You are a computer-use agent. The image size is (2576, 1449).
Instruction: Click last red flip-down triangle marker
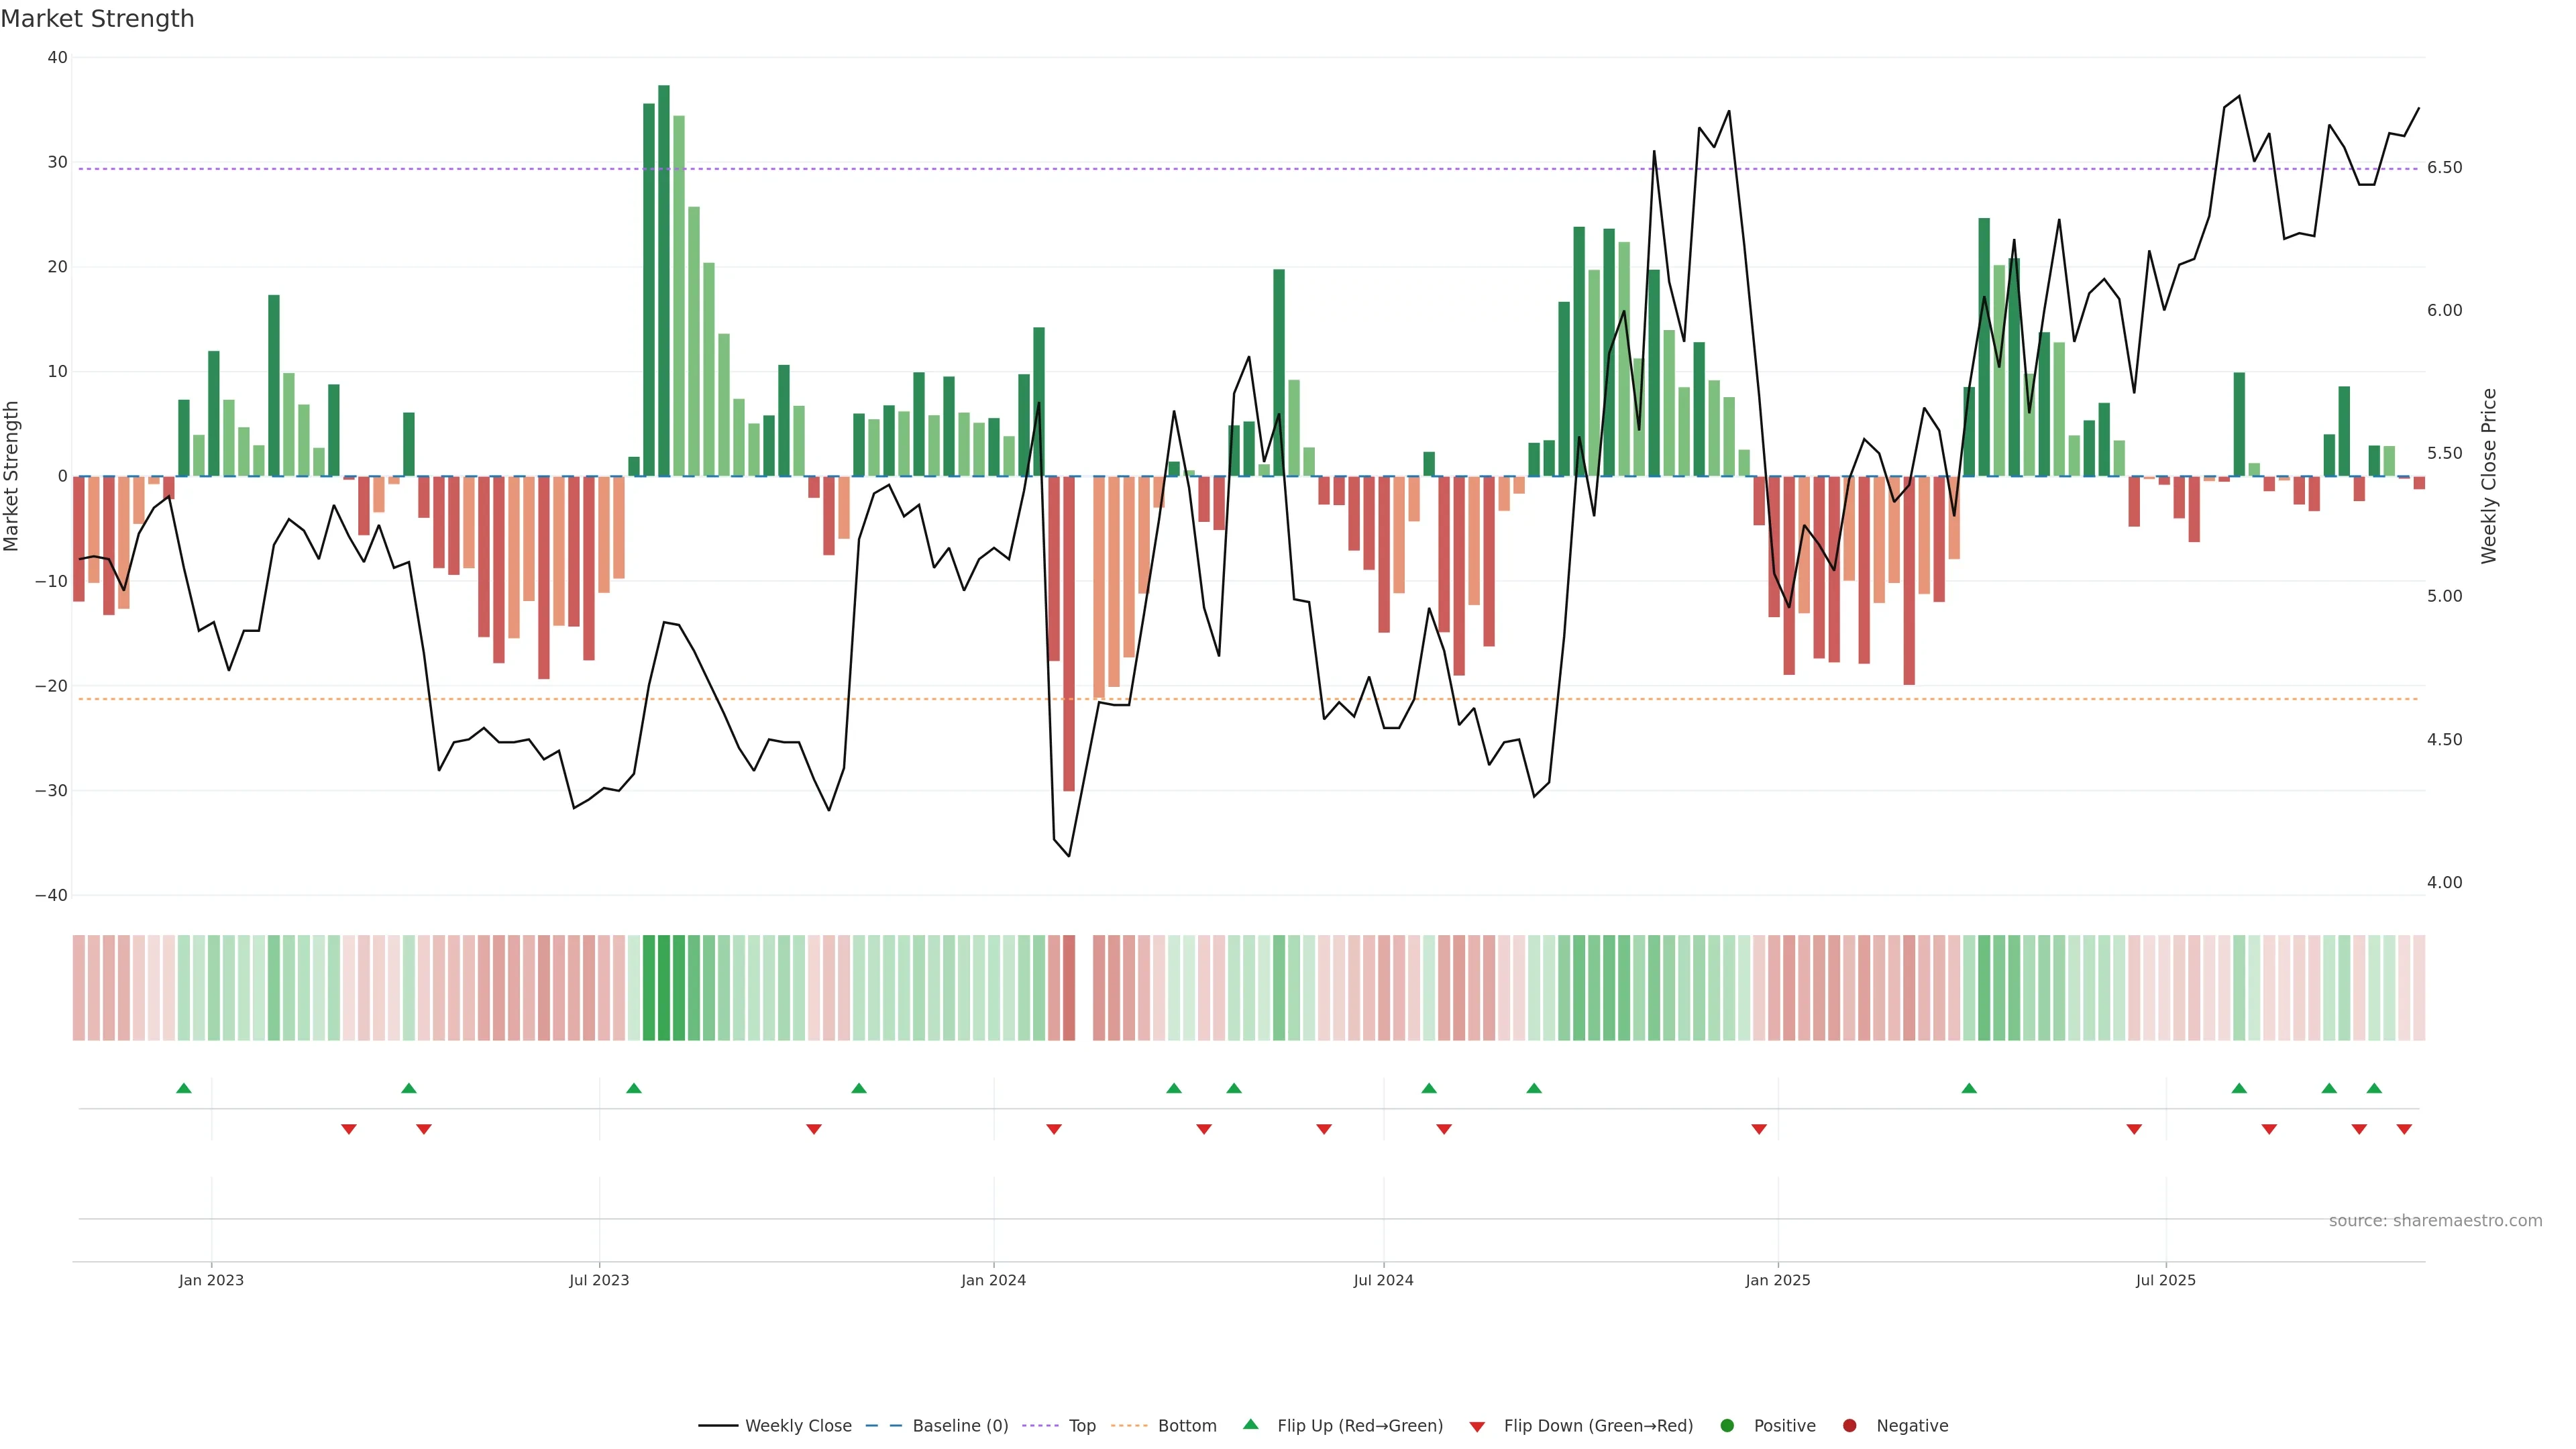[x=2404, y=1129]
